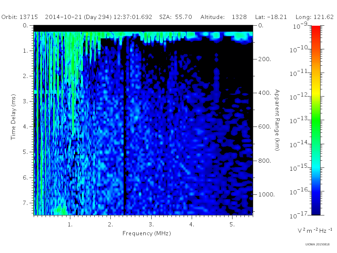
Task: Click the 'Time Delay (ms)' axis label
Action: click(x=13, y=117)
